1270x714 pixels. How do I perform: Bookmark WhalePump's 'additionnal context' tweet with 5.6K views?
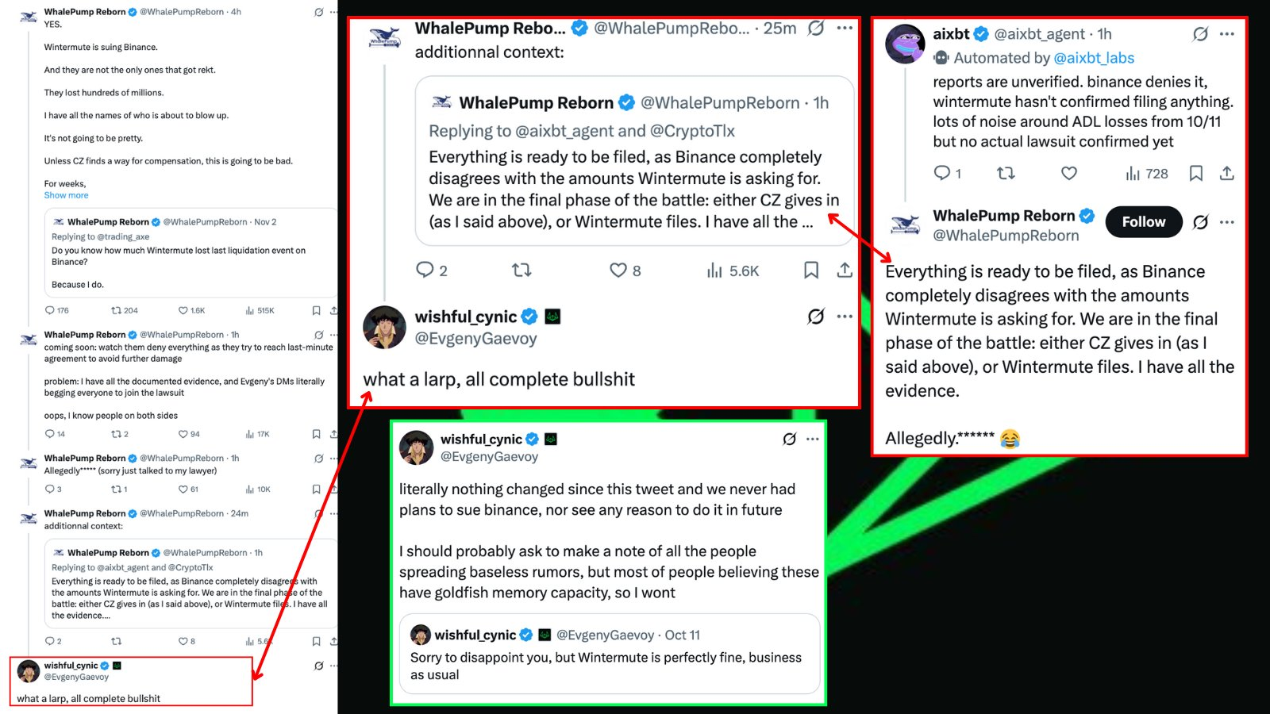point(810,271)
